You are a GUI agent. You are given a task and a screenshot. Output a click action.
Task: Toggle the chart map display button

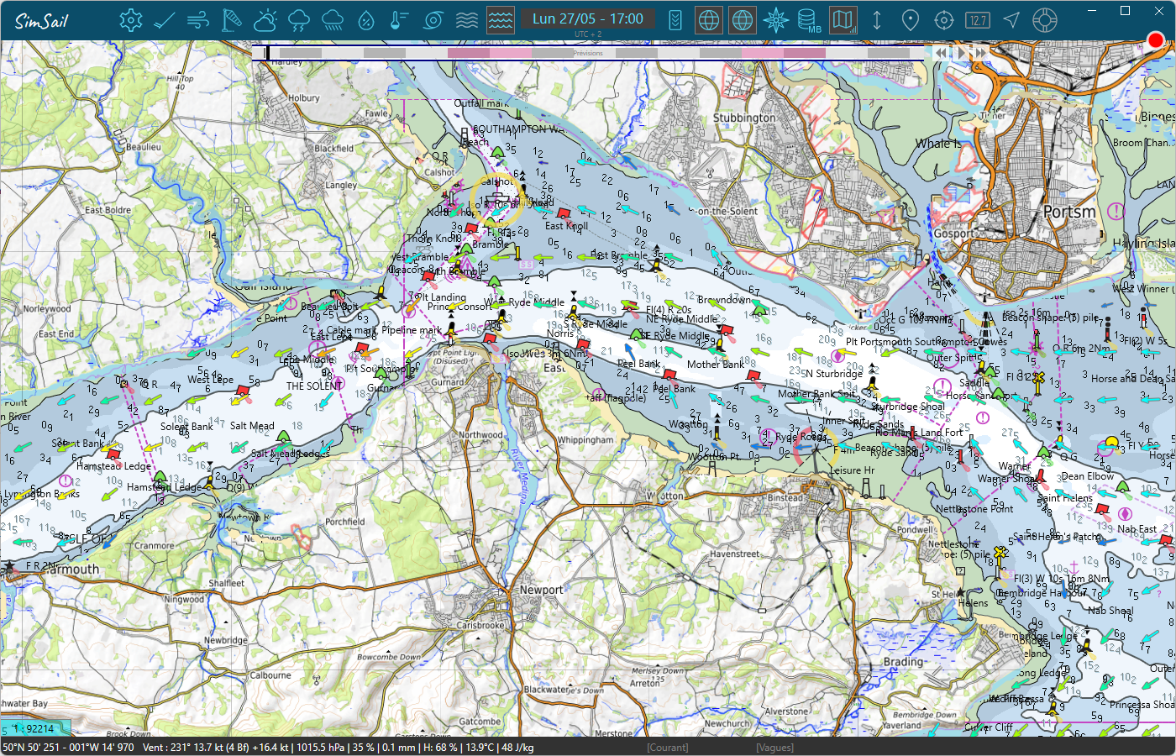(x=843, y=20)
